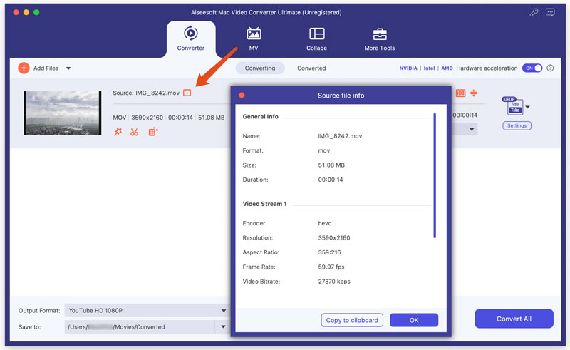Click the General Info heading

[260, 116]
